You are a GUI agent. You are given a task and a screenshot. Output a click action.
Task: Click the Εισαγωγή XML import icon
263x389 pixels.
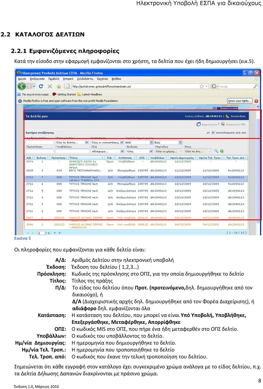(223, 124)
